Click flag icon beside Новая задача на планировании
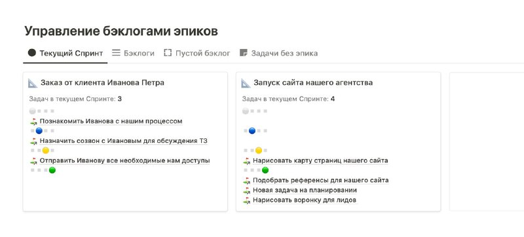Screen dimensions: 524x237 click(247, 191)
